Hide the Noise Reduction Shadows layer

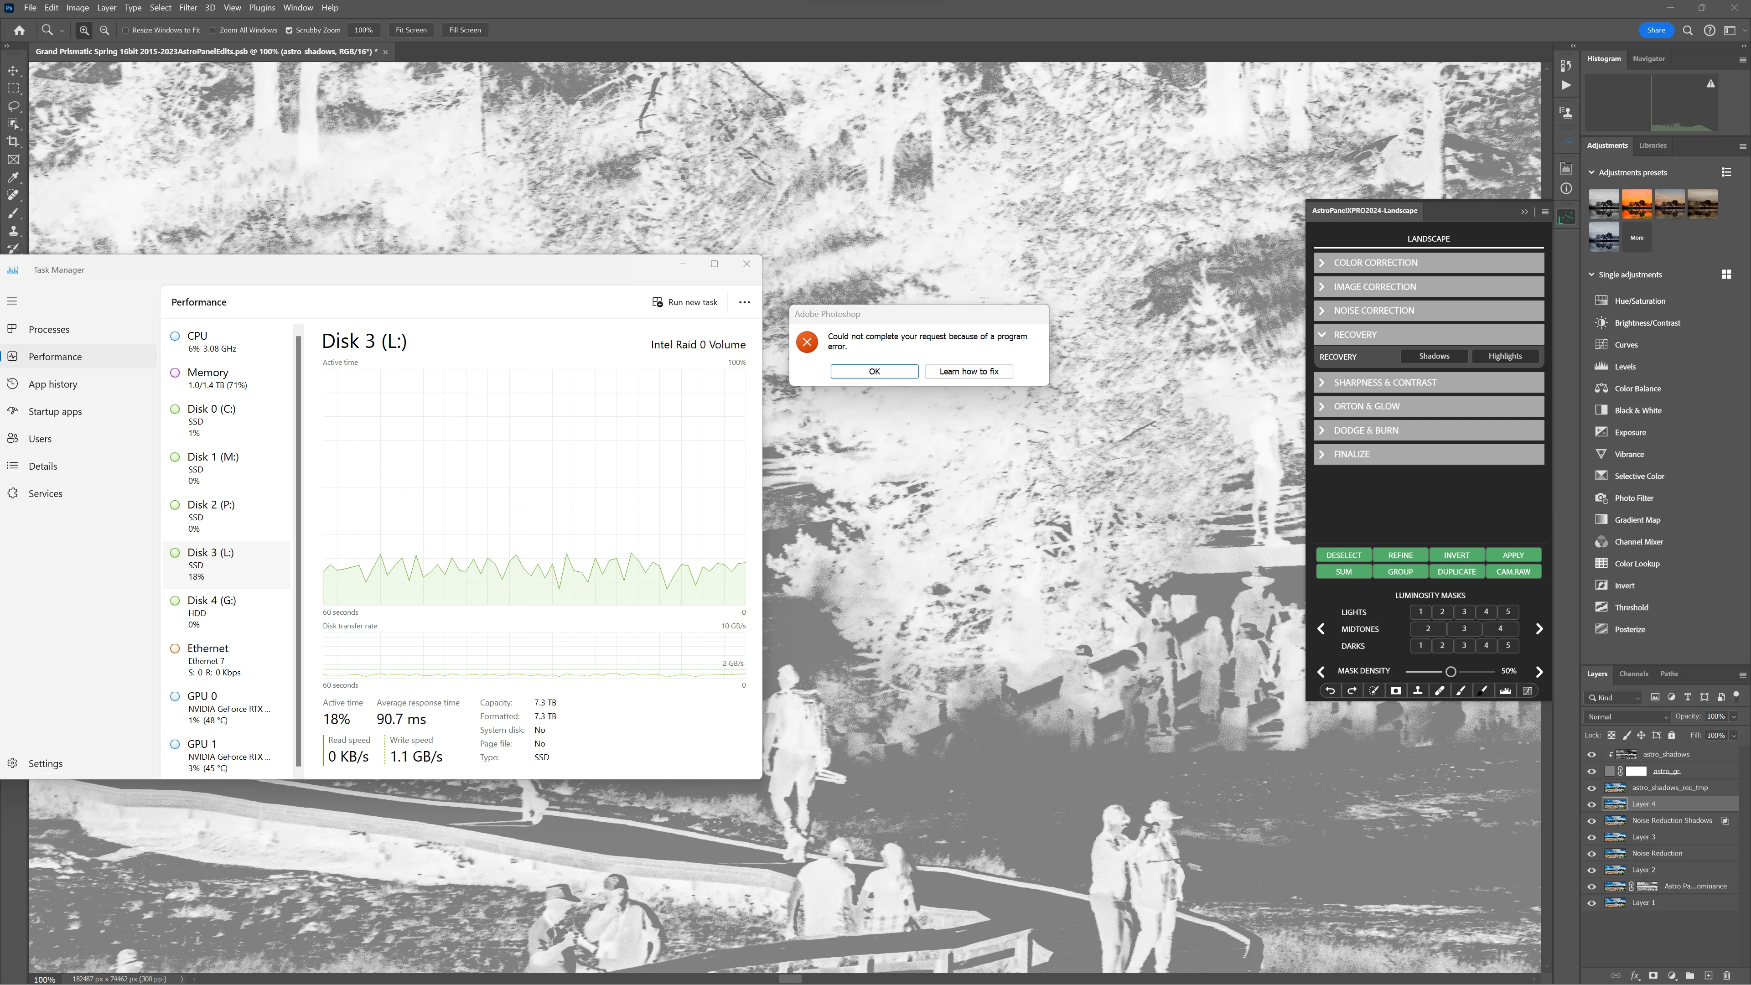pos(1591,820)
